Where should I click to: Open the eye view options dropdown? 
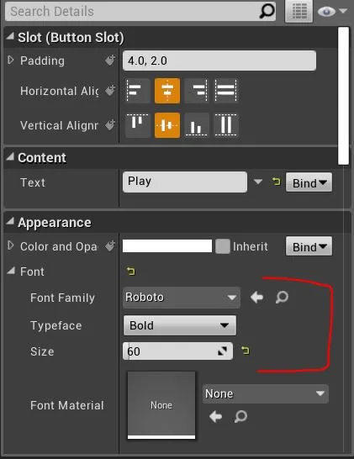[332, 11]
